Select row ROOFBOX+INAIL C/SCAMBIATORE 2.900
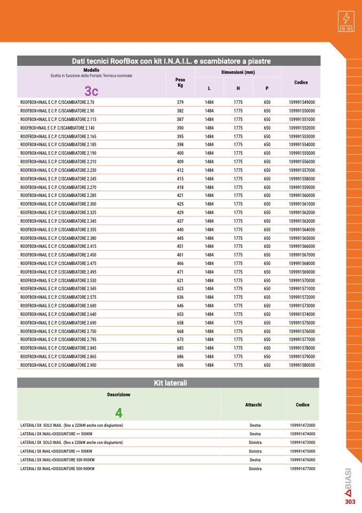This screenshot has width=362, height=513. 168,365
